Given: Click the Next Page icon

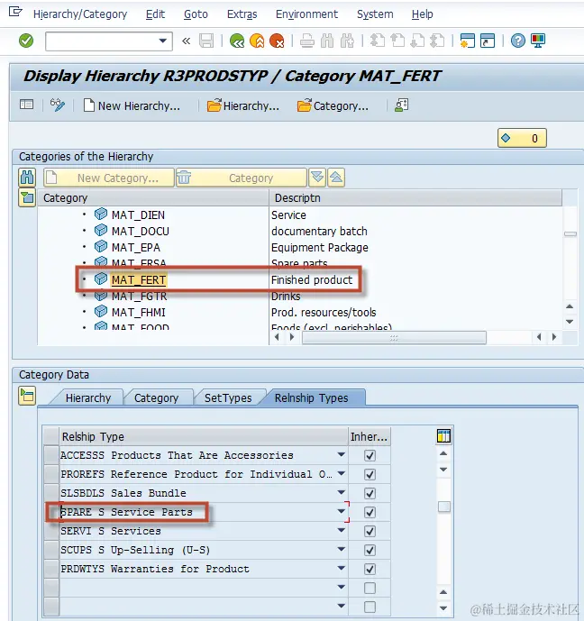Looking at the screenshot, I should pos(417,41).
